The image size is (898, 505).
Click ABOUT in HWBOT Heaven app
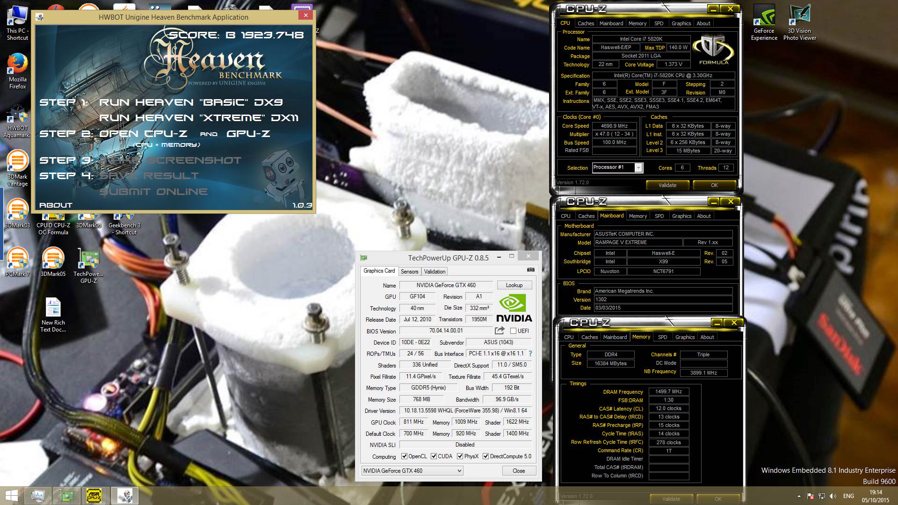tap(56, 205)
